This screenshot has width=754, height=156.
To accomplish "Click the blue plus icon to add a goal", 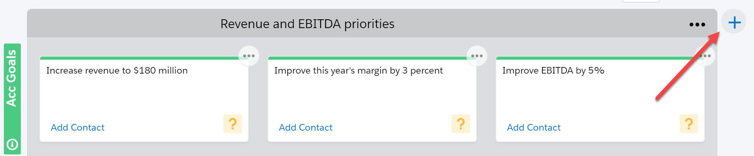I will pos(734,22).
